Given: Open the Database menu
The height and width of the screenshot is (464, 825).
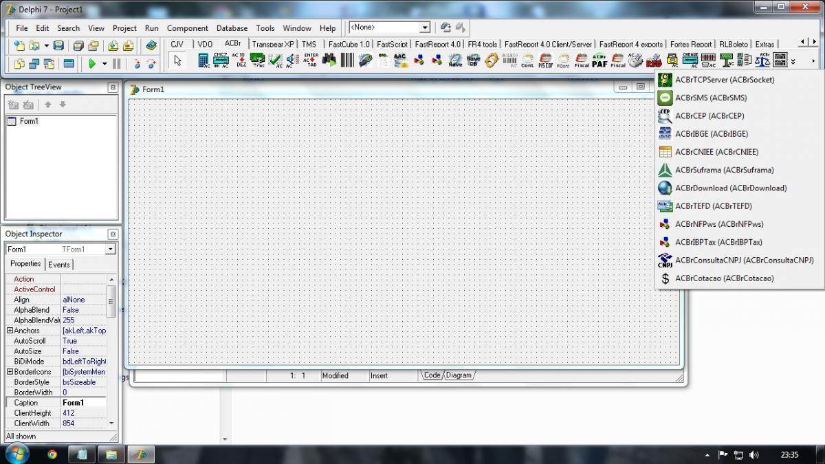Looking at the screenshot, I should pos(232,28).
